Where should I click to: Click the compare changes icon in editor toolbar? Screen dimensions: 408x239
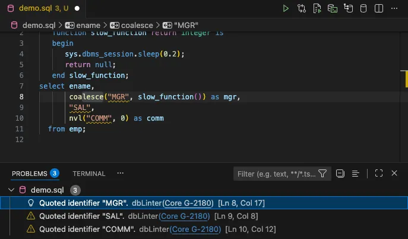pyautogui.click(x=302, y=8)
